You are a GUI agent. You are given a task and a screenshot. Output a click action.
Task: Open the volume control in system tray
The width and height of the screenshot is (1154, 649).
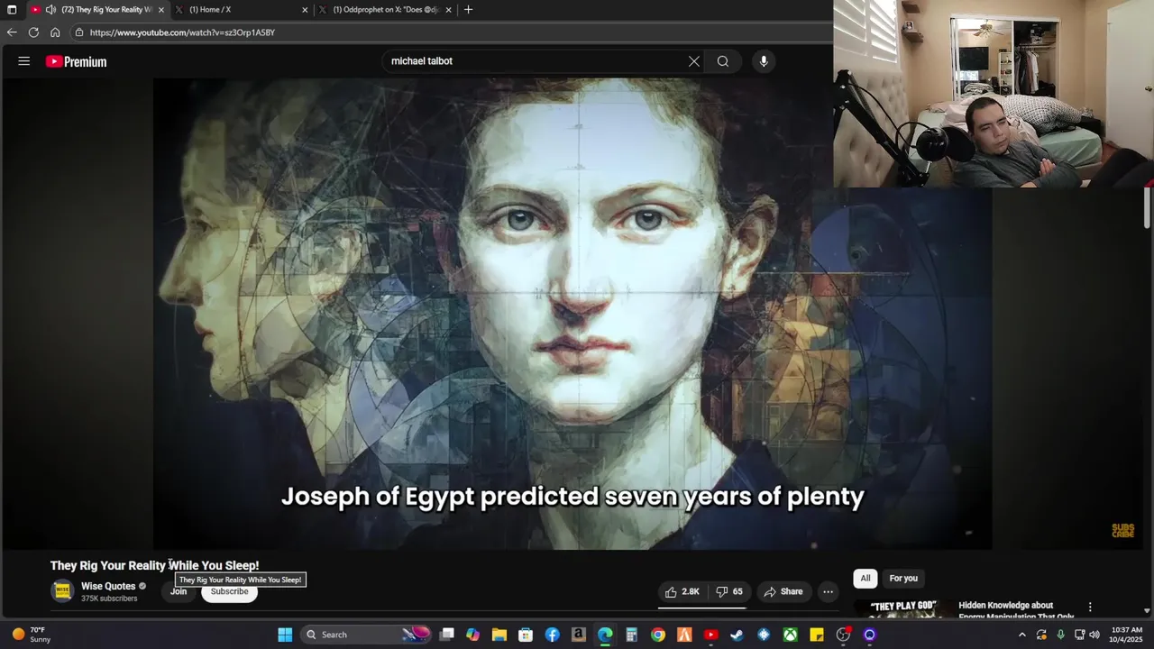(1094, 635)
